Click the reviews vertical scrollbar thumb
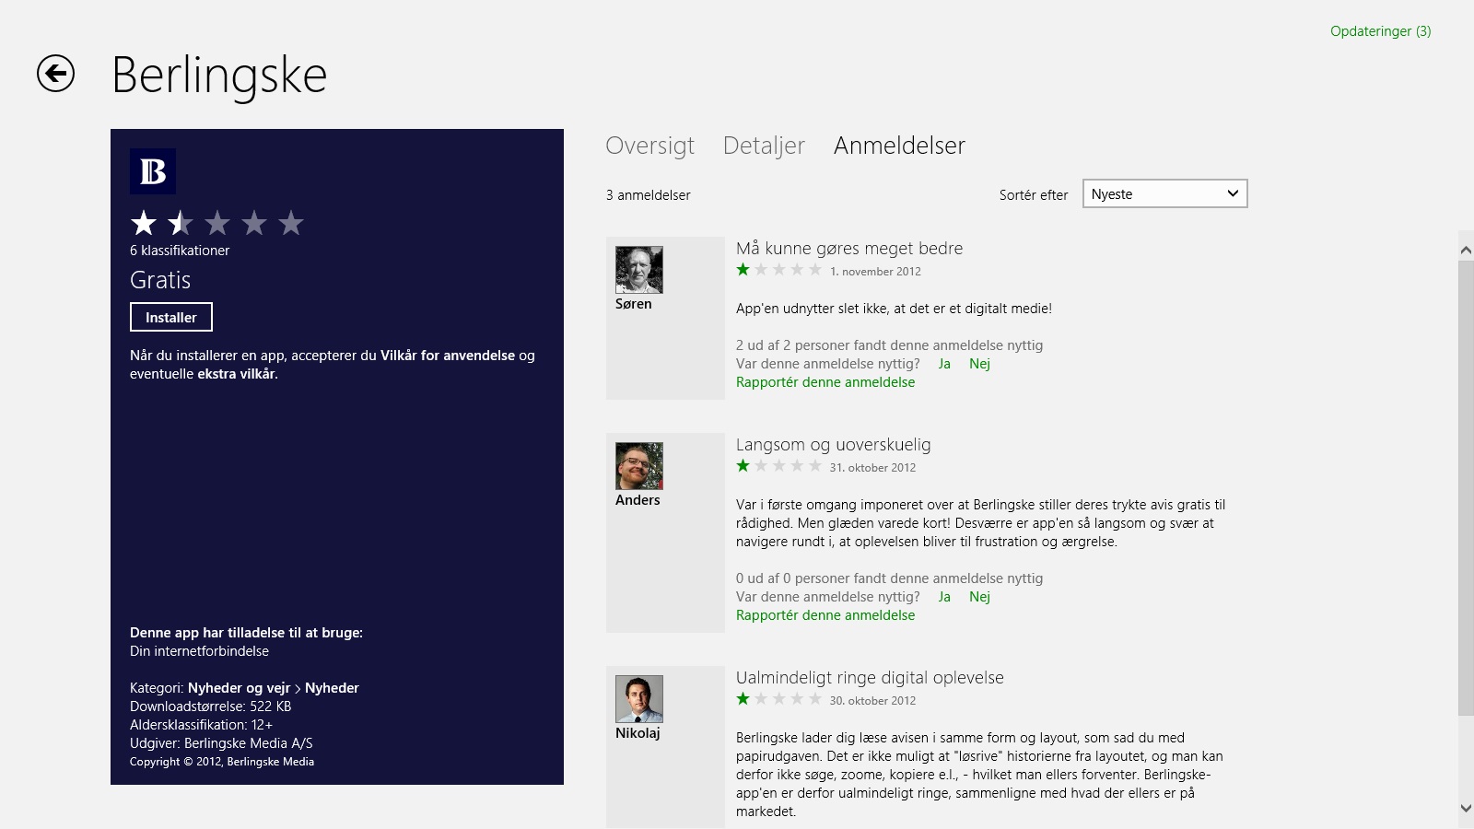 point(1466,488)
